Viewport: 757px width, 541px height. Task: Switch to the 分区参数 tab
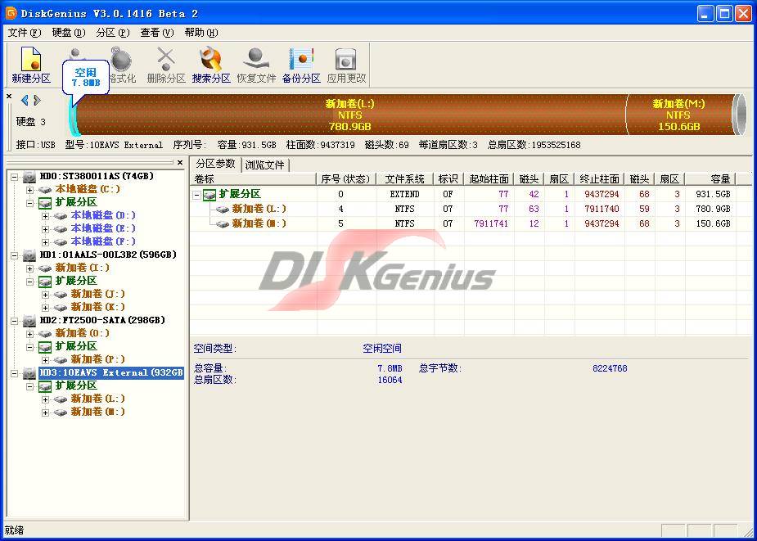pyautogui.click(x=215, y=163)
